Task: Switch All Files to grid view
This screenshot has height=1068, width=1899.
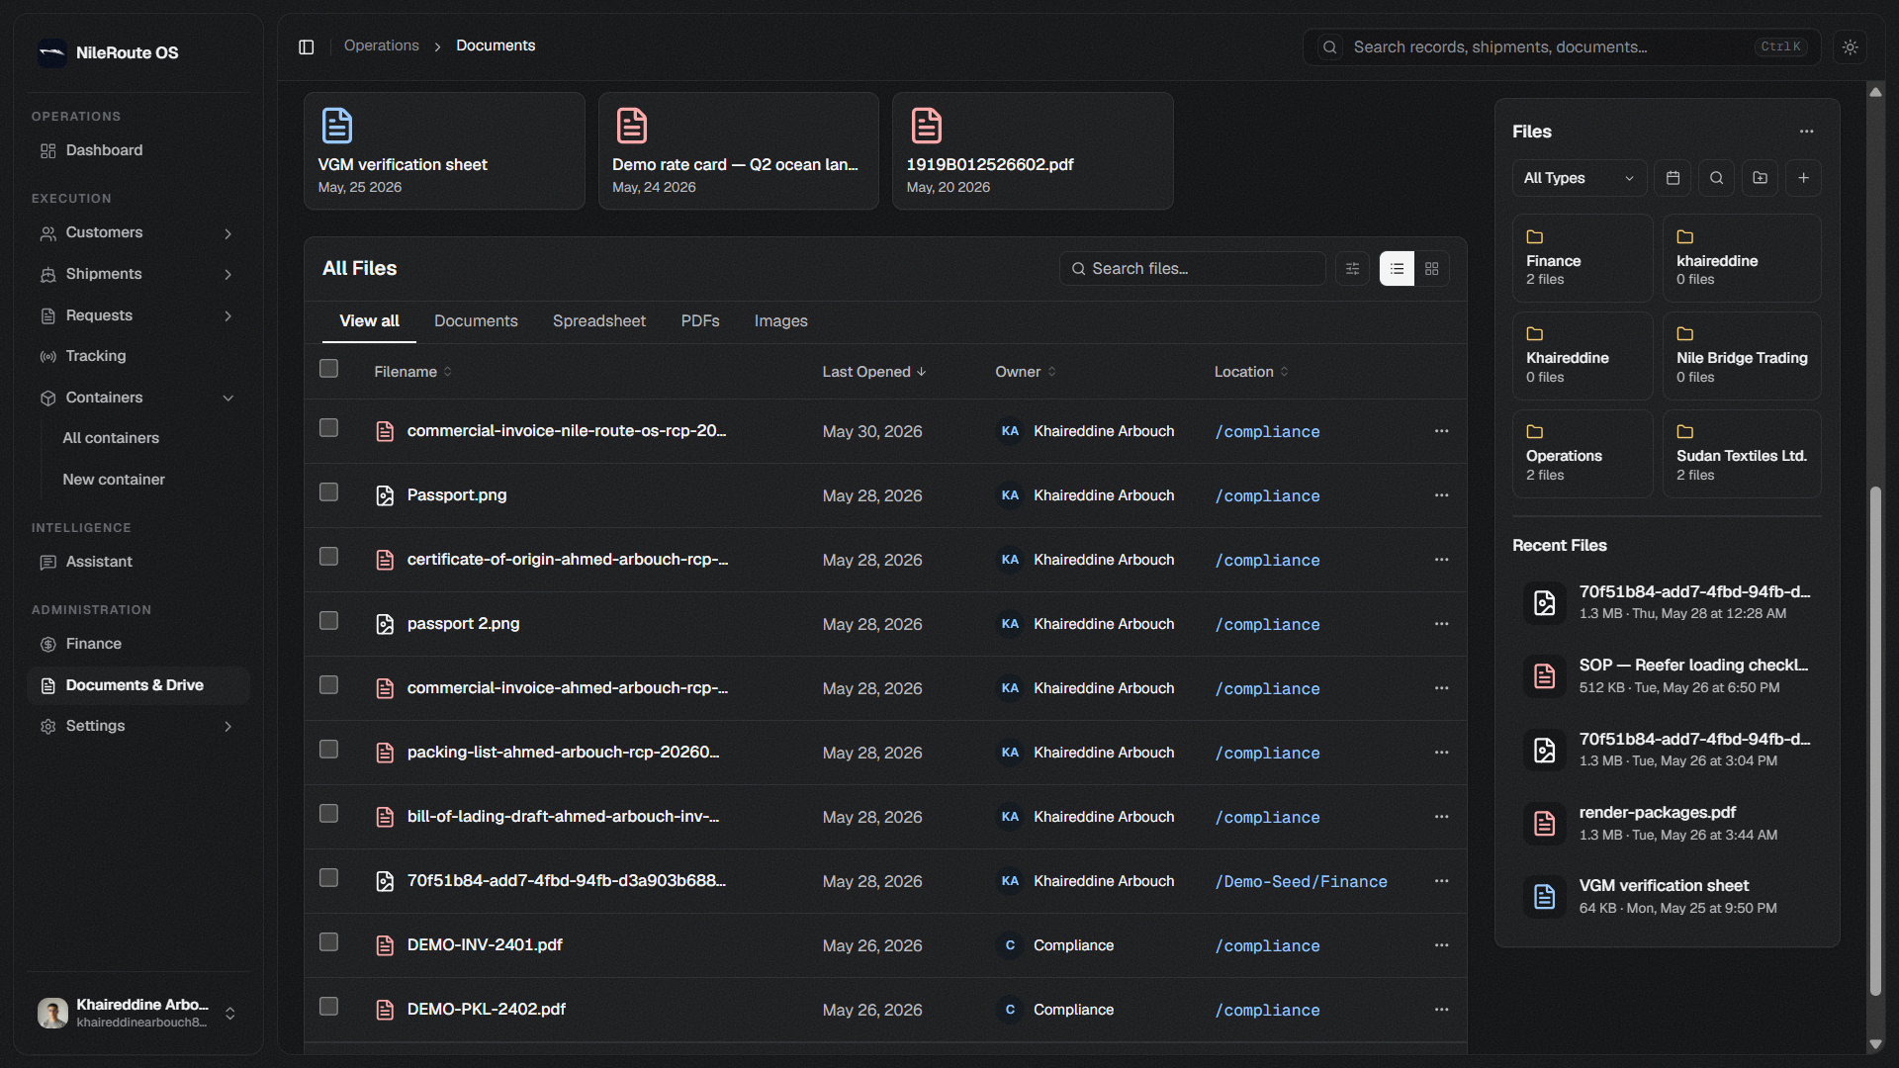Action: pos(1431,269)
